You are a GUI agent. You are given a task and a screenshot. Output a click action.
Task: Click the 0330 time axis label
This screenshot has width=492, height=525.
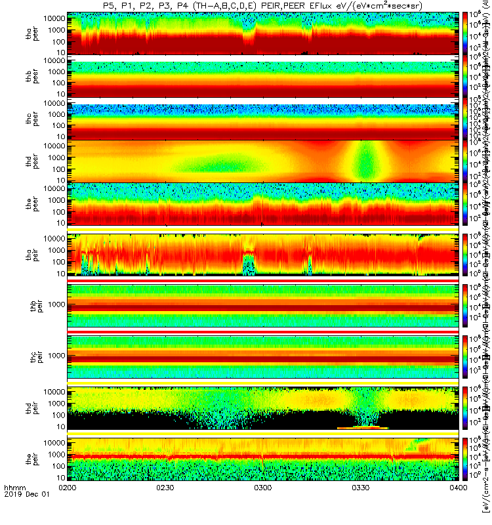360,488
